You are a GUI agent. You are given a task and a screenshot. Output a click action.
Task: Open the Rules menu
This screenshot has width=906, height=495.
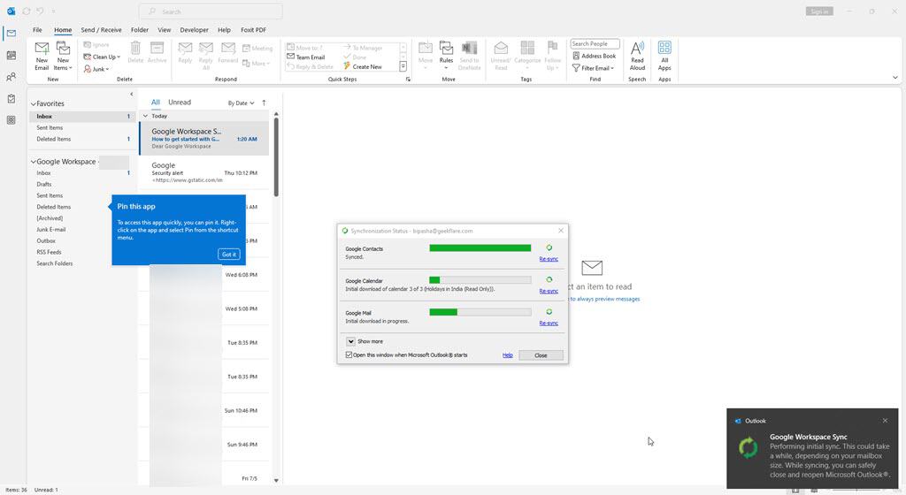pos(446,56)
